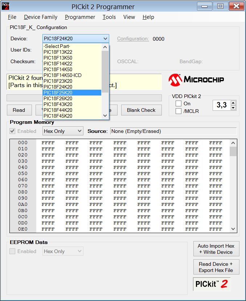Enable the VDD PICkit 2 On checkbox
This screenshot has width=246, height=301.
click(x=179, y=104)
